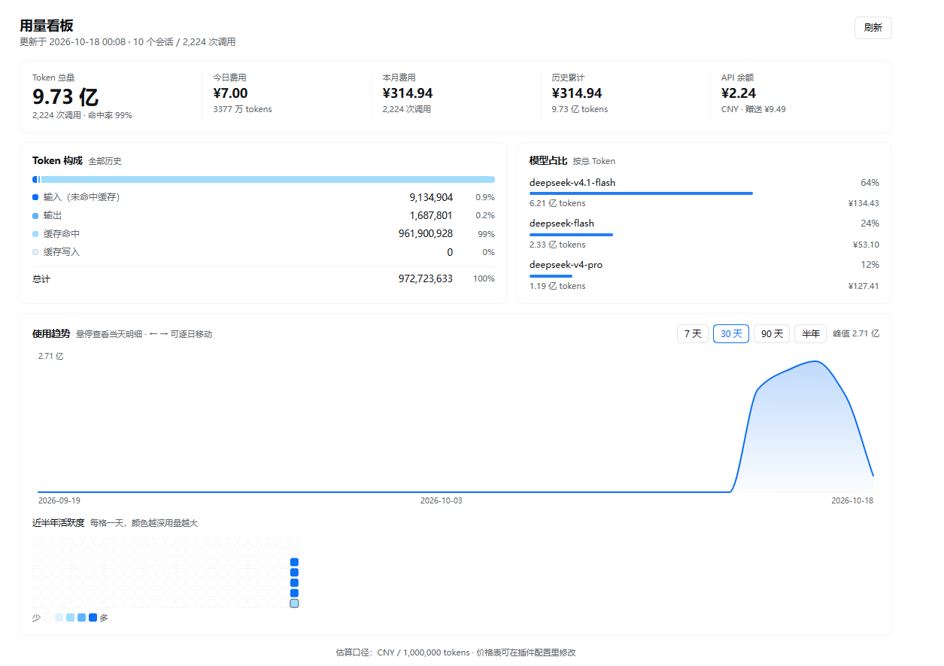The width and height of the screenshot is (944, 666).
Task: Click the cost ¥127.41
Action: pos(864,286)
